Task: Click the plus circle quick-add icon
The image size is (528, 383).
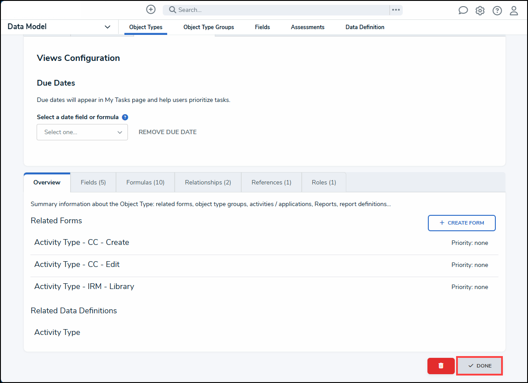Action: [151, 9]
